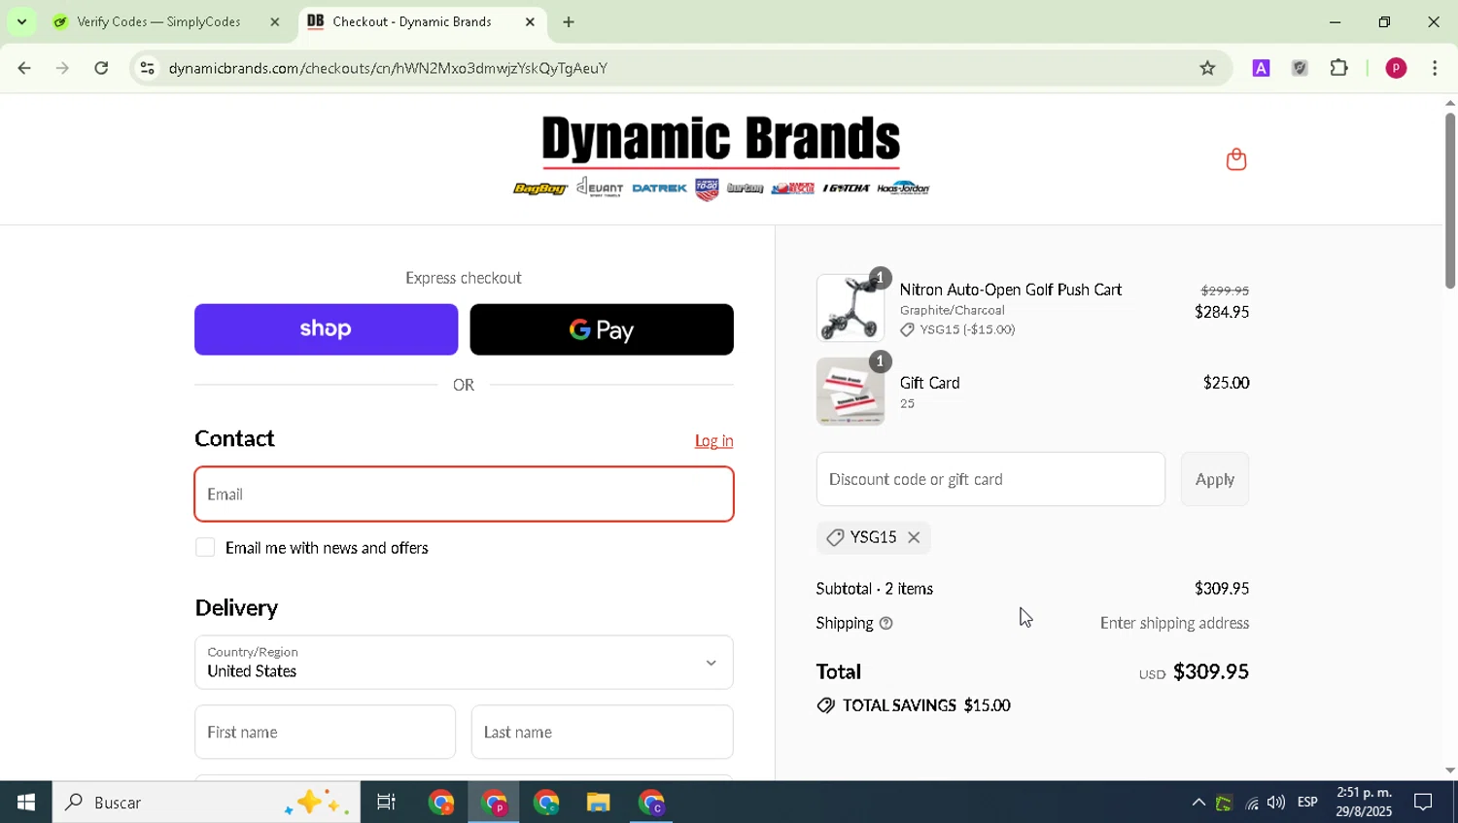Screen dimensions: 1458x823
Task: Select the address bar URL
Action: point(388,68)
